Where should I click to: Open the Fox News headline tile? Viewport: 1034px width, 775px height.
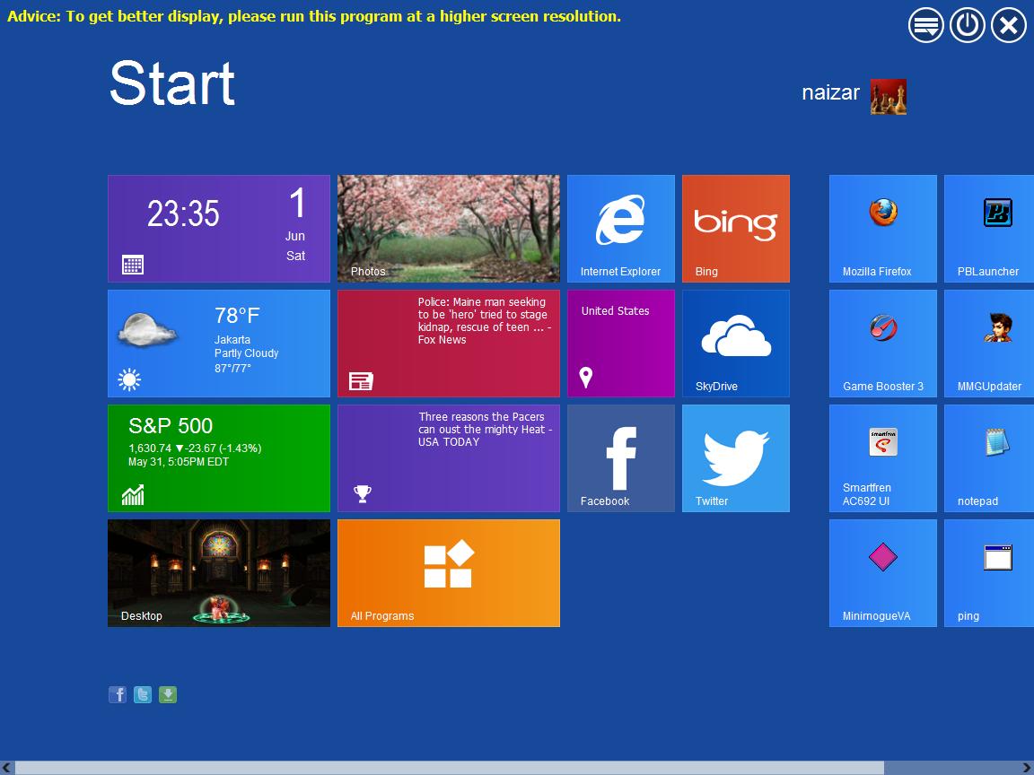449,344
